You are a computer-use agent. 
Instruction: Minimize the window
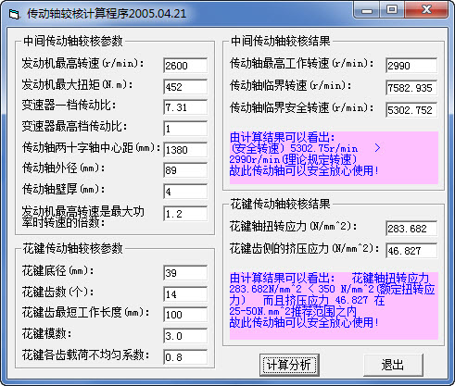click(367, 10)
